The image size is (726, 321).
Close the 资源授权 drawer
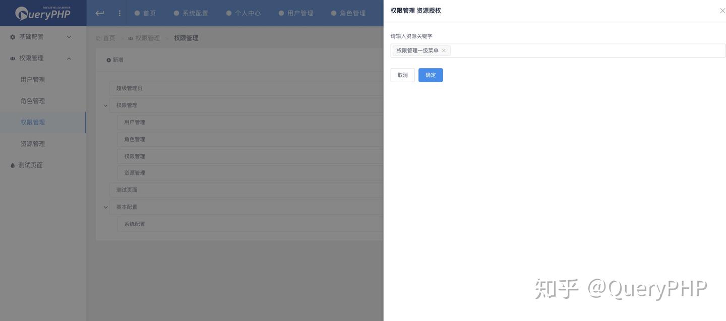click(x=722, y=11)
